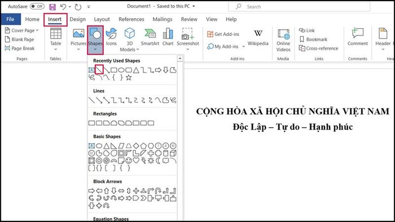
Task: Select the smiley face basic shape
Action: (129, 161)
